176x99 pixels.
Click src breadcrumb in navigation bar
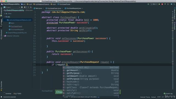pos(23,4)
